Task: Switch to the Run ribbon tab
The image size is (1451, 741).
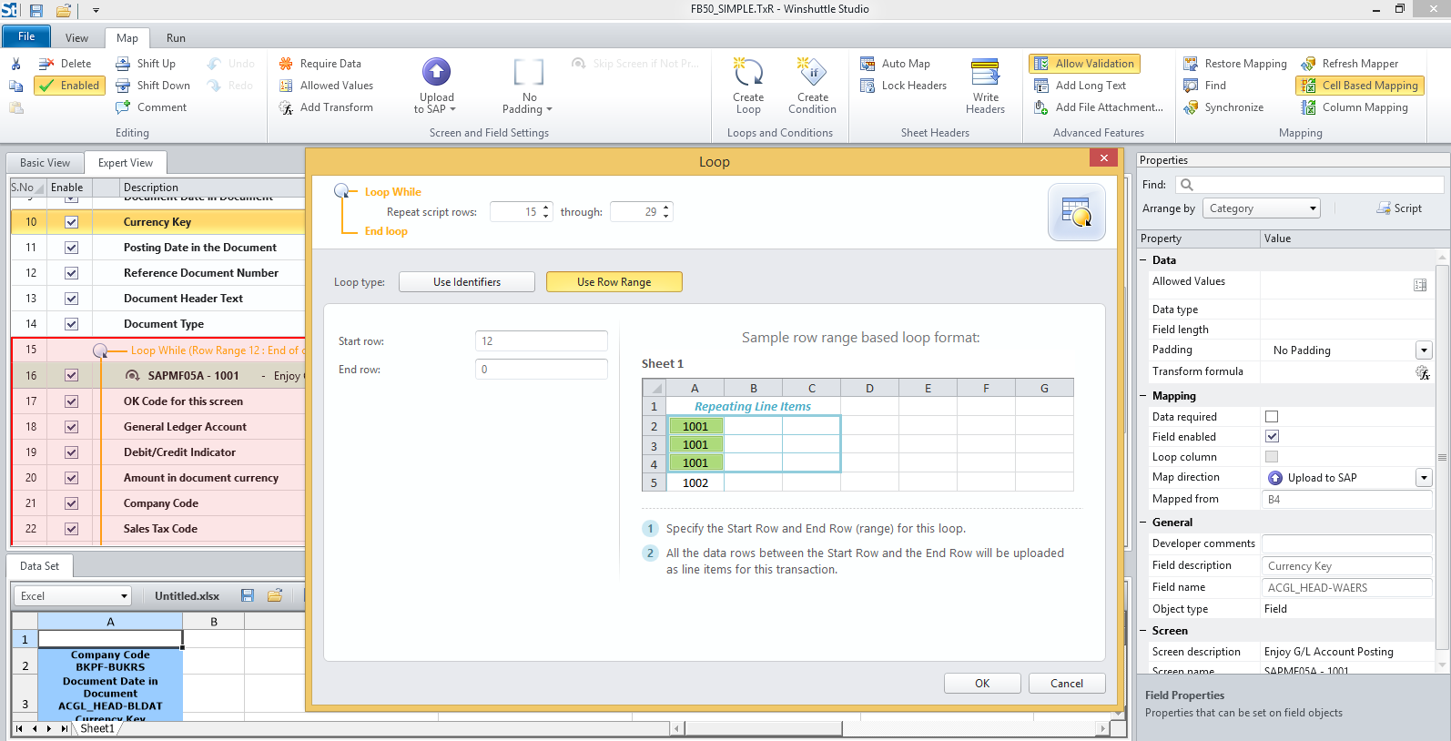Action: (176, 38)
